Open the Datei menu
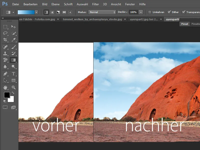 coord(15,4)
